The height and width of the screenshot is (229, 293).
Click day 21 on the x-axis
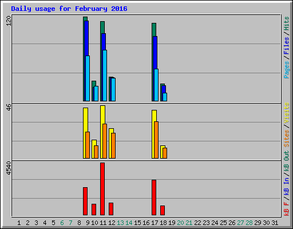click(x=189, y=223)
